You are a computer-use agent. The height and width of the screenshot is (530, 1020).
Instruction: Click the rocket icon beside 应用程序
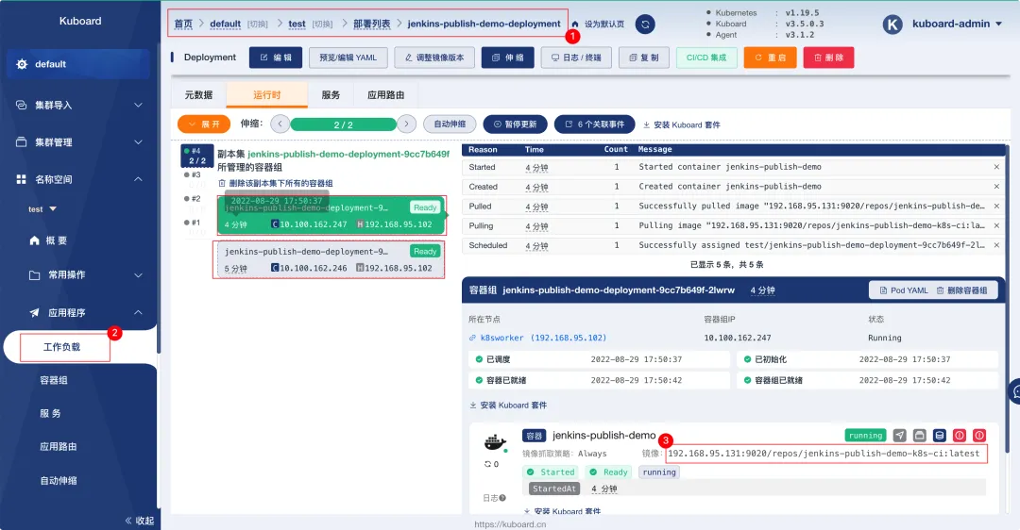click(35, 312)
